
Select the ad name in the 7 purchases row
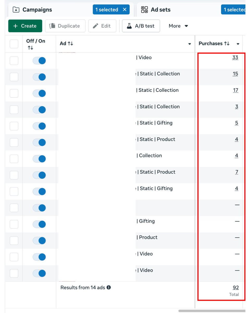pyautogui.click(x=155, y=172)
